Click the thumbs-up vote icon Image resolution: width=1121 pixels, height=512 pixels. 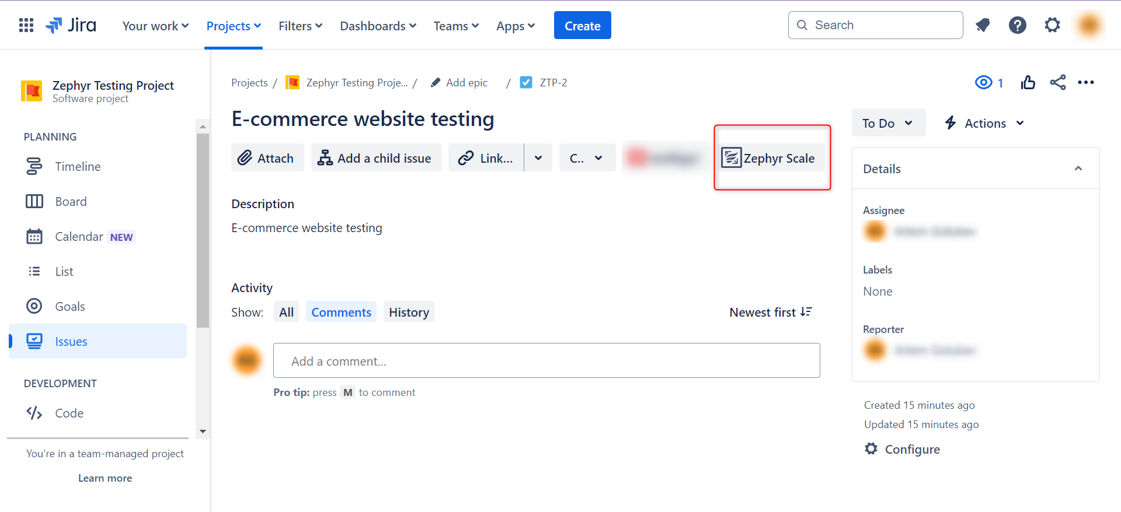[1028, 83]
